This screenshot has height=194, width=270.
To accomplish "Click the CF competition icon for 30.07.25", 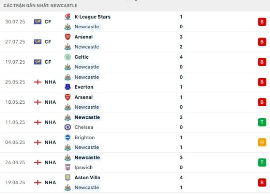I will (38, 22).
